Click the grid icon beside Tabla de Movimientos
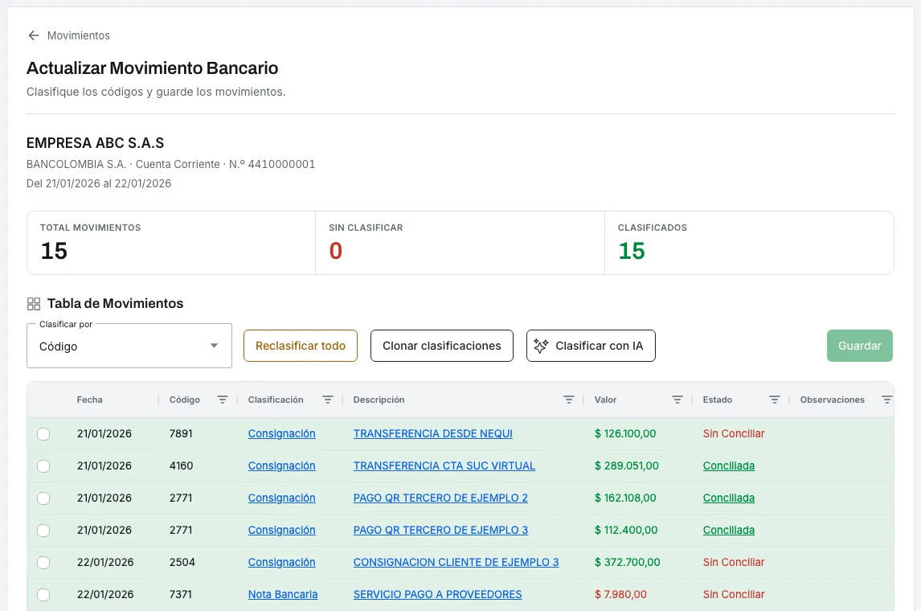This screenshot has height=611, width=921. point(34,304)
